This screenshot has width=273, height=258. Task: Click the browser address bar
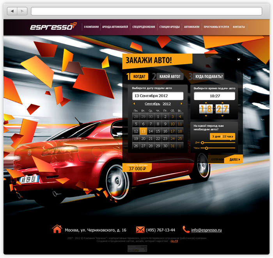(146, 11)
